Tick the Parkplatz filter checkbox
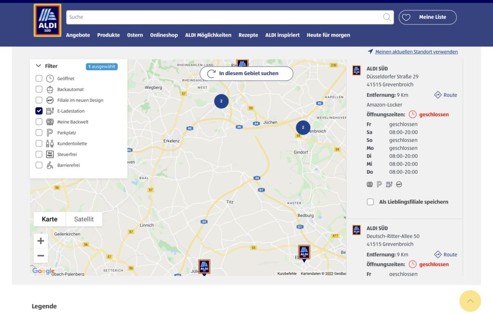This screenshot has height=314, width=493. tap(39, 133)
